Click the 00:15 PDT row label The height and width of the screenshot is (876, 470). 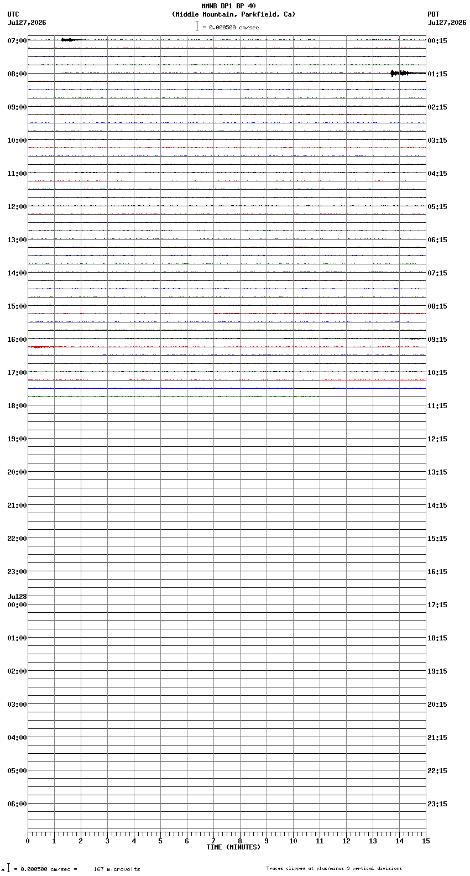pos(437,41)
